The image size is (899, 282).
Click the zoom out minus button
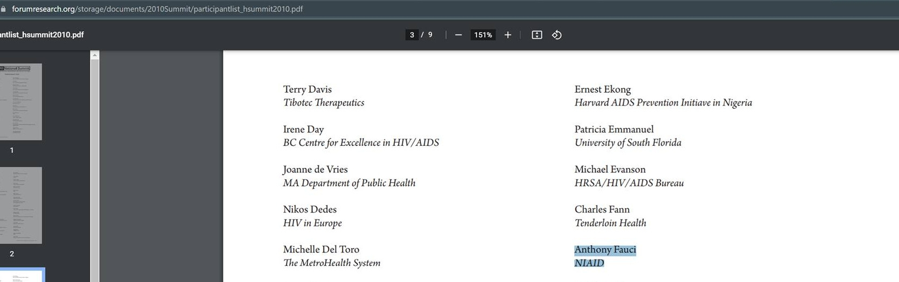click(x=458, y=35)
